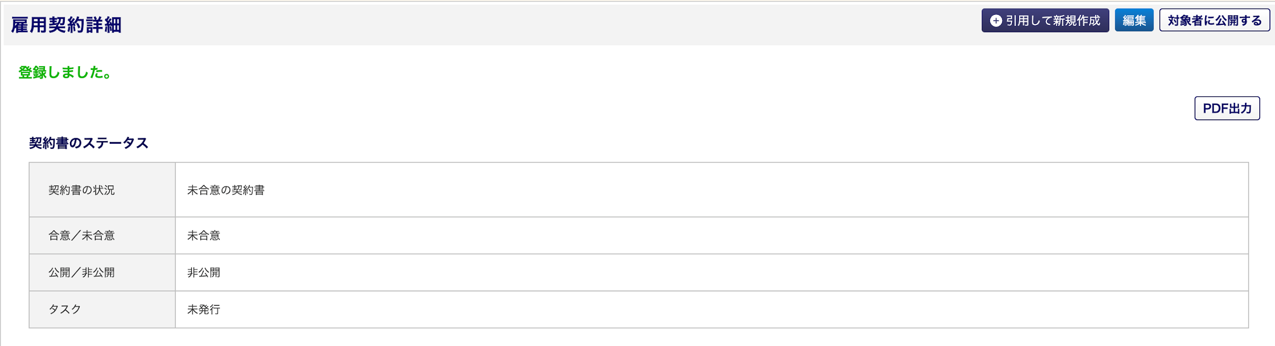Viewport: 1275px width, 346px height.
Task: Click the タスク row label
Action: pos(65,309)
